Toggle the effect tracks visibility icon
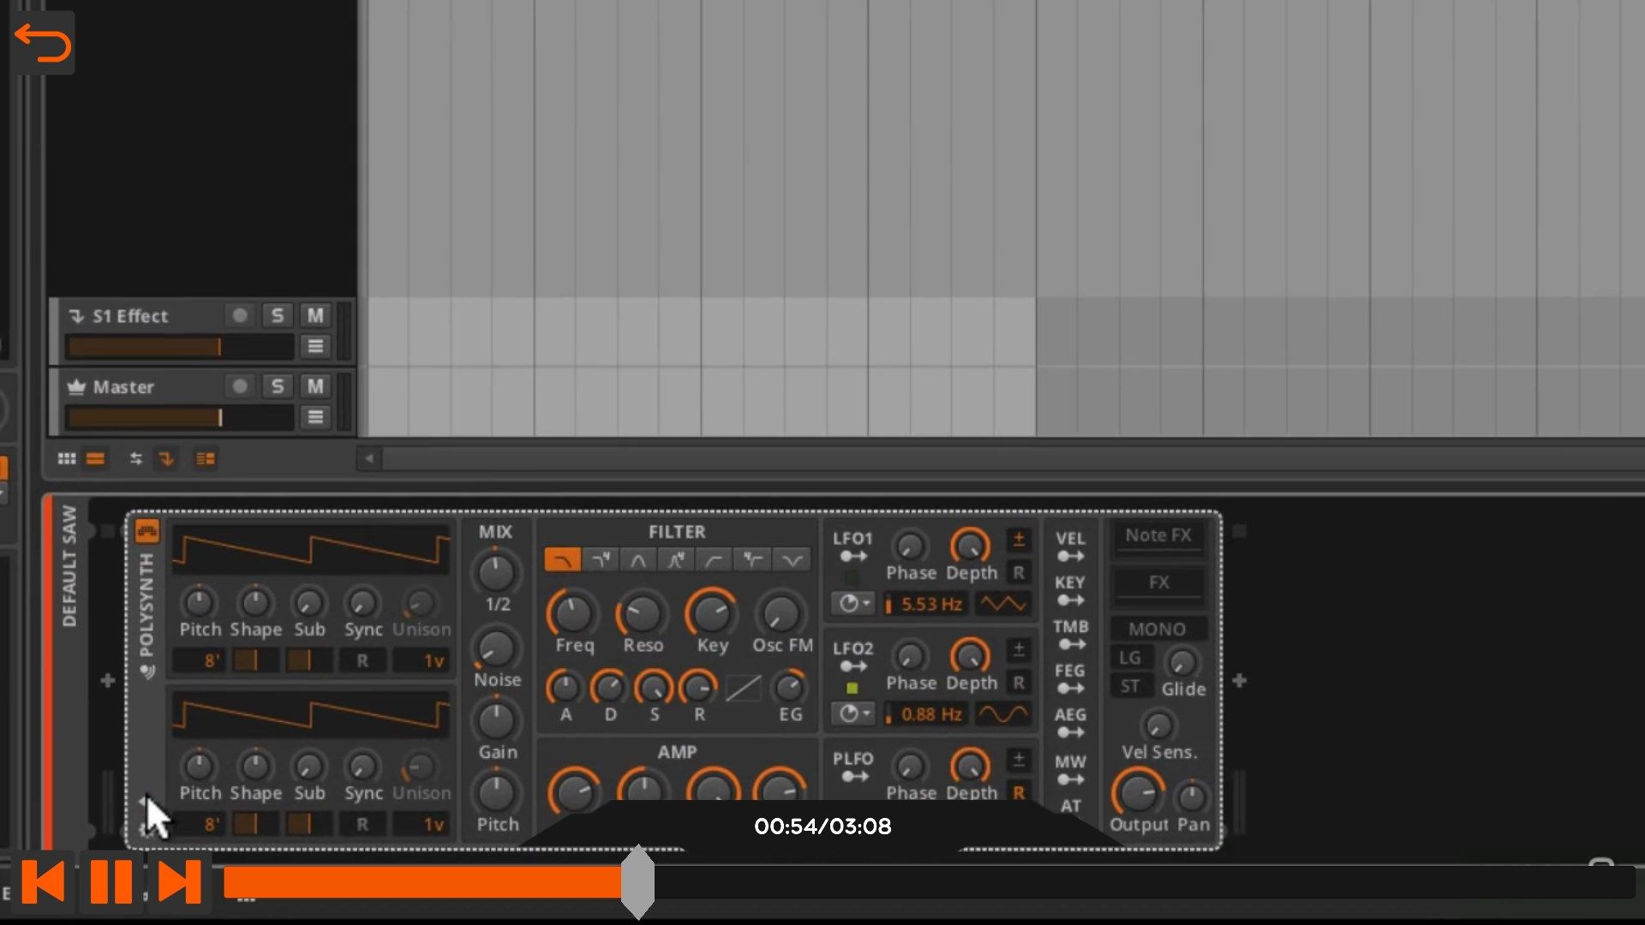This screenshot has height=925, width=1645. click(166, 459)
